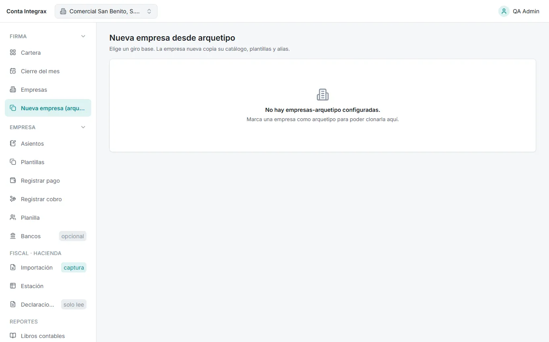
Task: Click the Conta Integrax app name
Action: point(27,11)
